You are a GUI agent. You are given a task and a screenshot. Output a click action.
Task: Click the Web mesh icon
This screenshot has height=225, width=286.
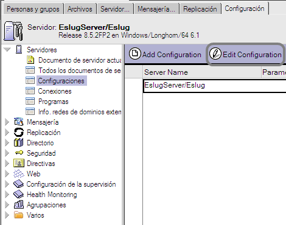coord(19,173)
